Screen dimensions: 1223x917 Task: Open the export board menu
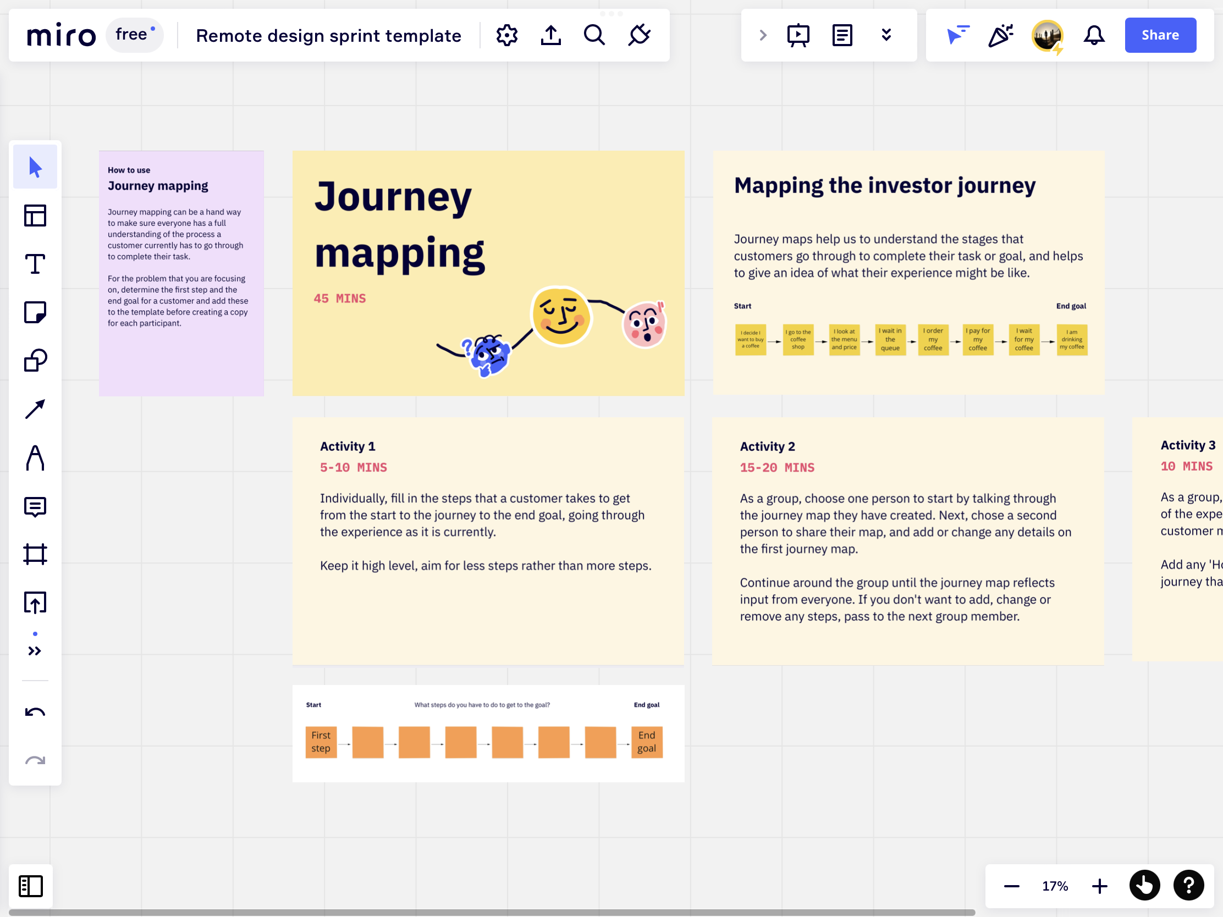550,35
